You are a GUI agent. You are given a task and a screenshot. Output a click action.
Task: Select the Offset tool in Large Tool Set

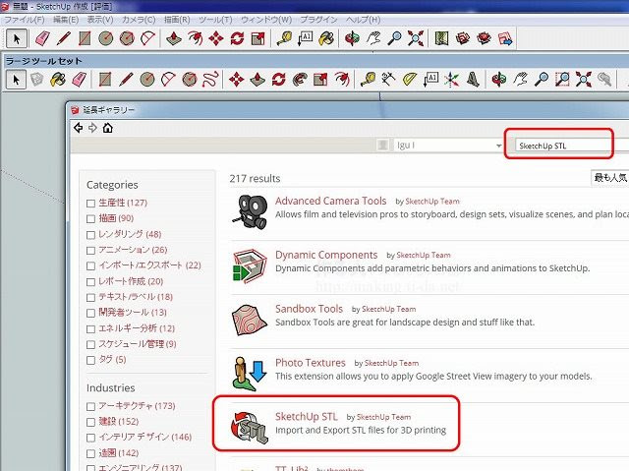pos(342,79)
